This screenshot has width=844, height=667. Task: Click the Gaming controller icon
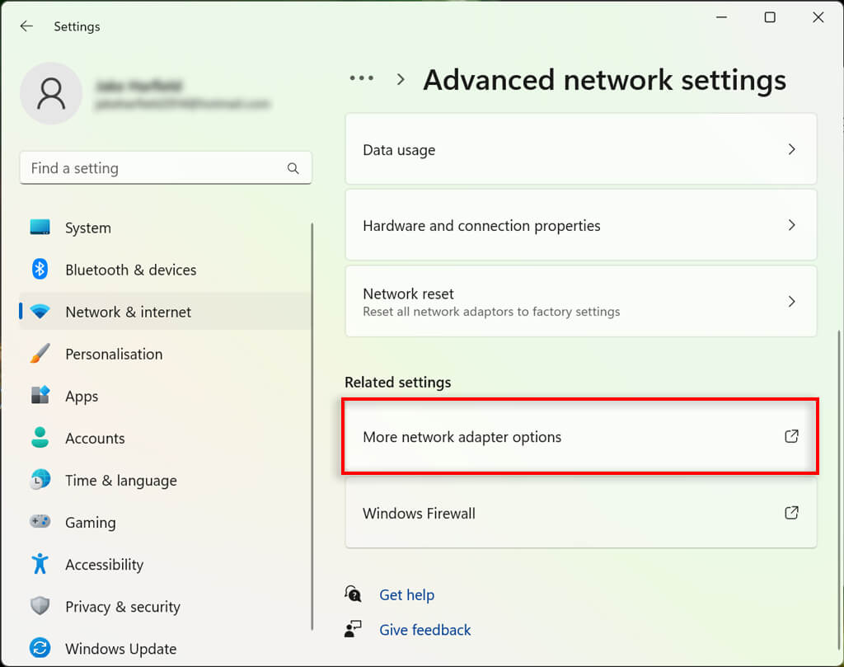click(40, 522)
